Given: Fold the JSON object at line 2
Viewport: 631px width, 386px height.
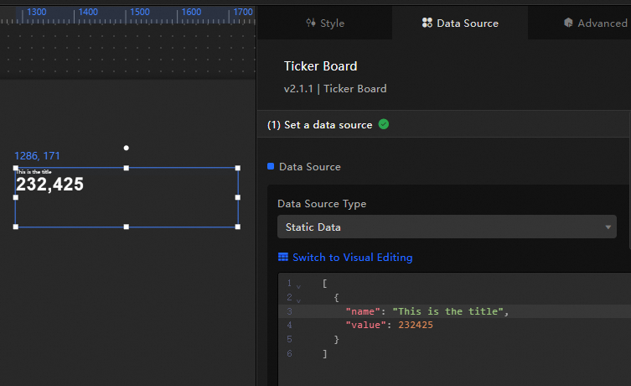Looking at the screenshot, I should (x=297, y=300).
